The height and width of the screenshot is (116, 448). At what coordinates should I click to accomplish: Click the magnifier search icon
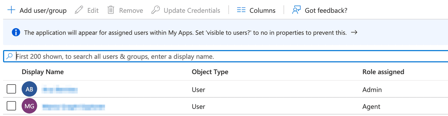click(x=10, y=56)
